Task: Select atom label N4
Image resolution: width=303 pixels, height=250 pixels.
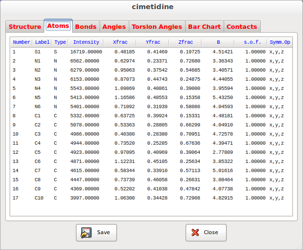Action: pos(38,88)
